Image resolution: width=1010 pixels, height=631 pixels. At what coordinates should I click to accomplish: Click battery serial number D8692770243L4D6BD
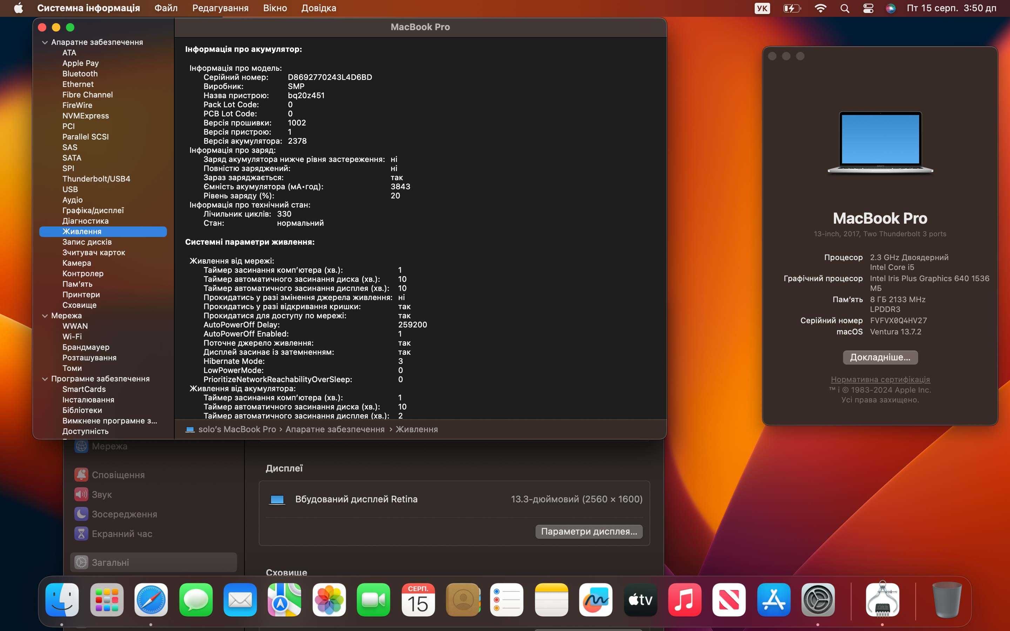click(330, 77)
